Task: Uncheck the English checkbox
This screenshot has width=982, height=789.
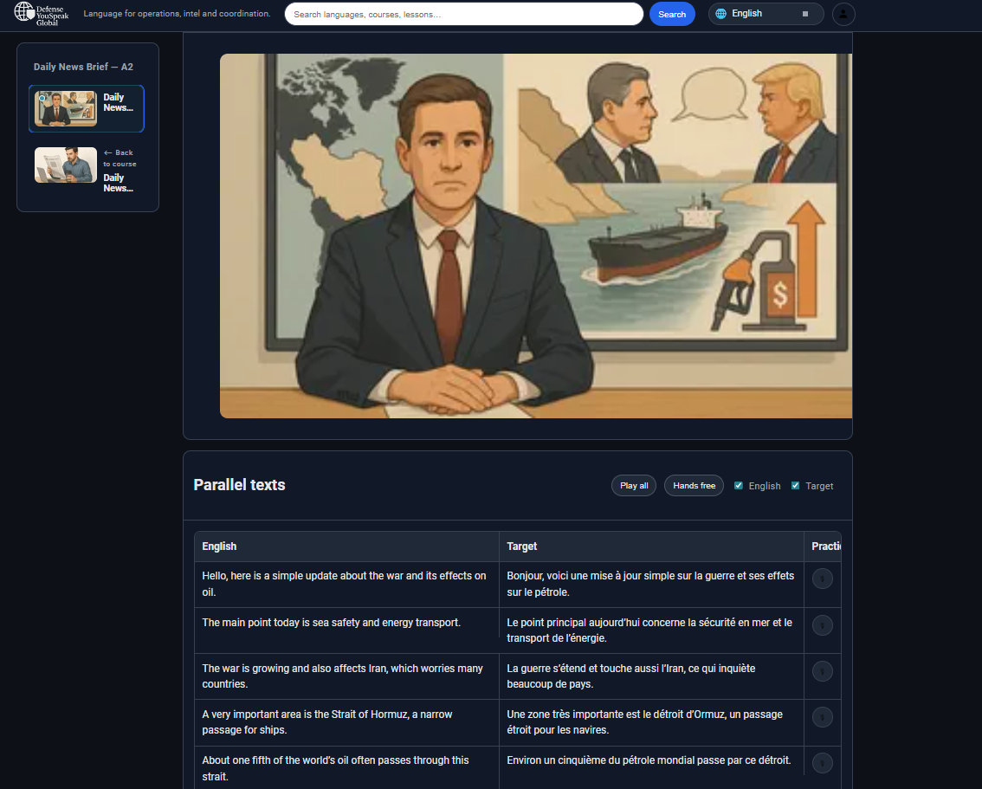Action: [x=739, y=485]
